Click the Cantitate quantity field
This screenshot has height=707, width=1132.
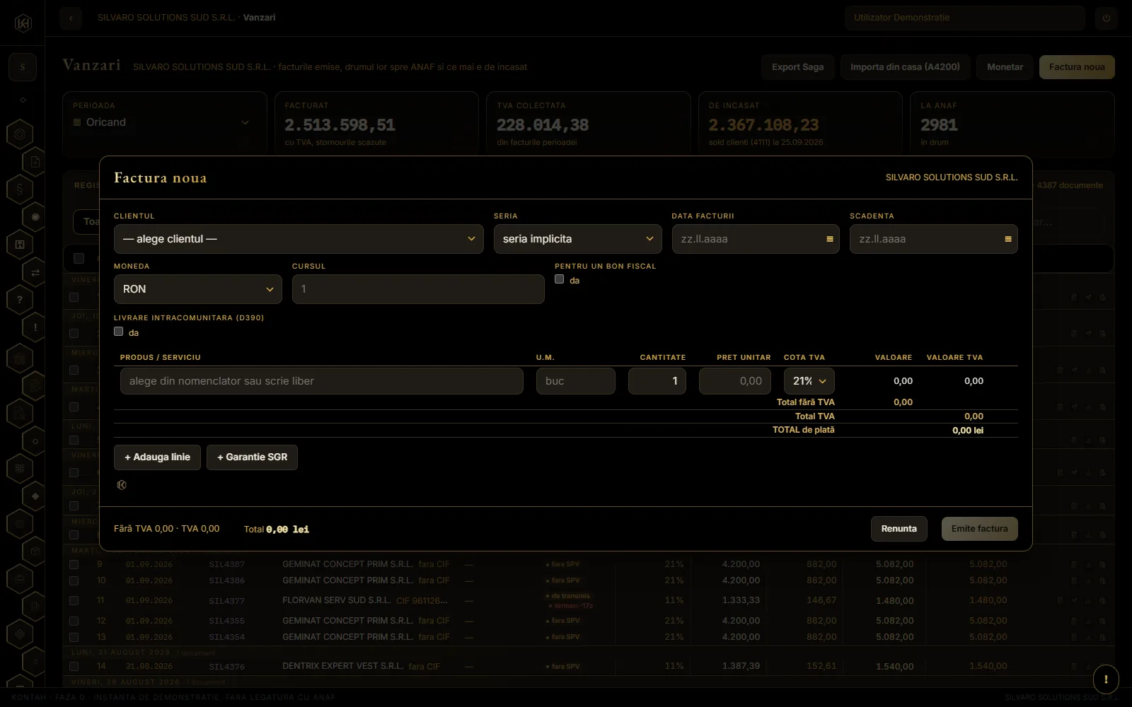657,381
